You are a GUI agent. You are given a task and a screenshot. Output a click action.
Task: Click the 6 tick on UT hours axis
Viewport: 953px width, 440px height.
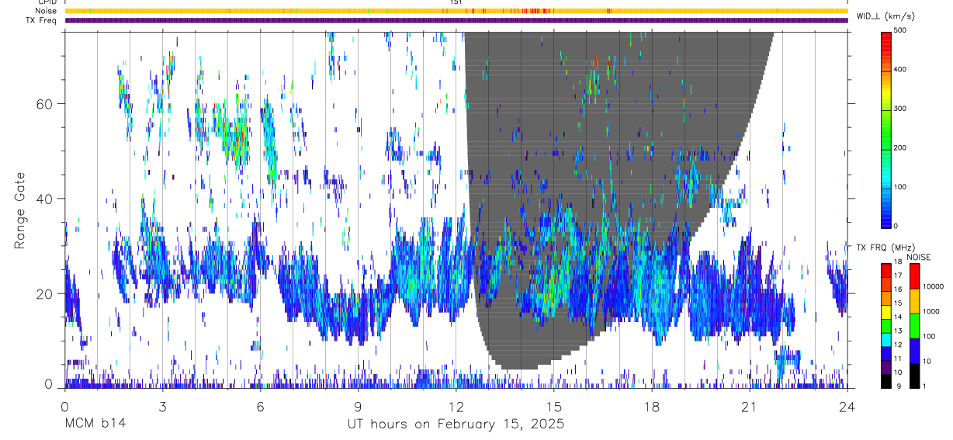point(260,406)
